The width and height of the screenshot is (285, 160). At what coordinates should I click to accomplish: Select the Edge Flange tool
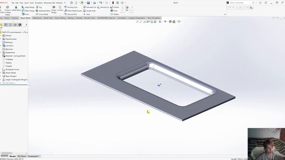[28, 7]
